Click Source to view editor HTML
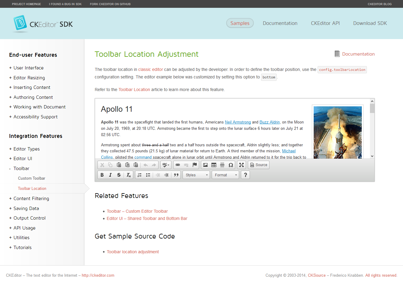The width and height of the screenshot is (403, 283). [x=259, y=165]
